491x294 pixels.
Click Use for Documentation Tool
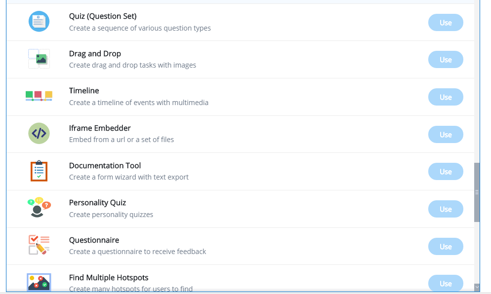pos(446,171)
